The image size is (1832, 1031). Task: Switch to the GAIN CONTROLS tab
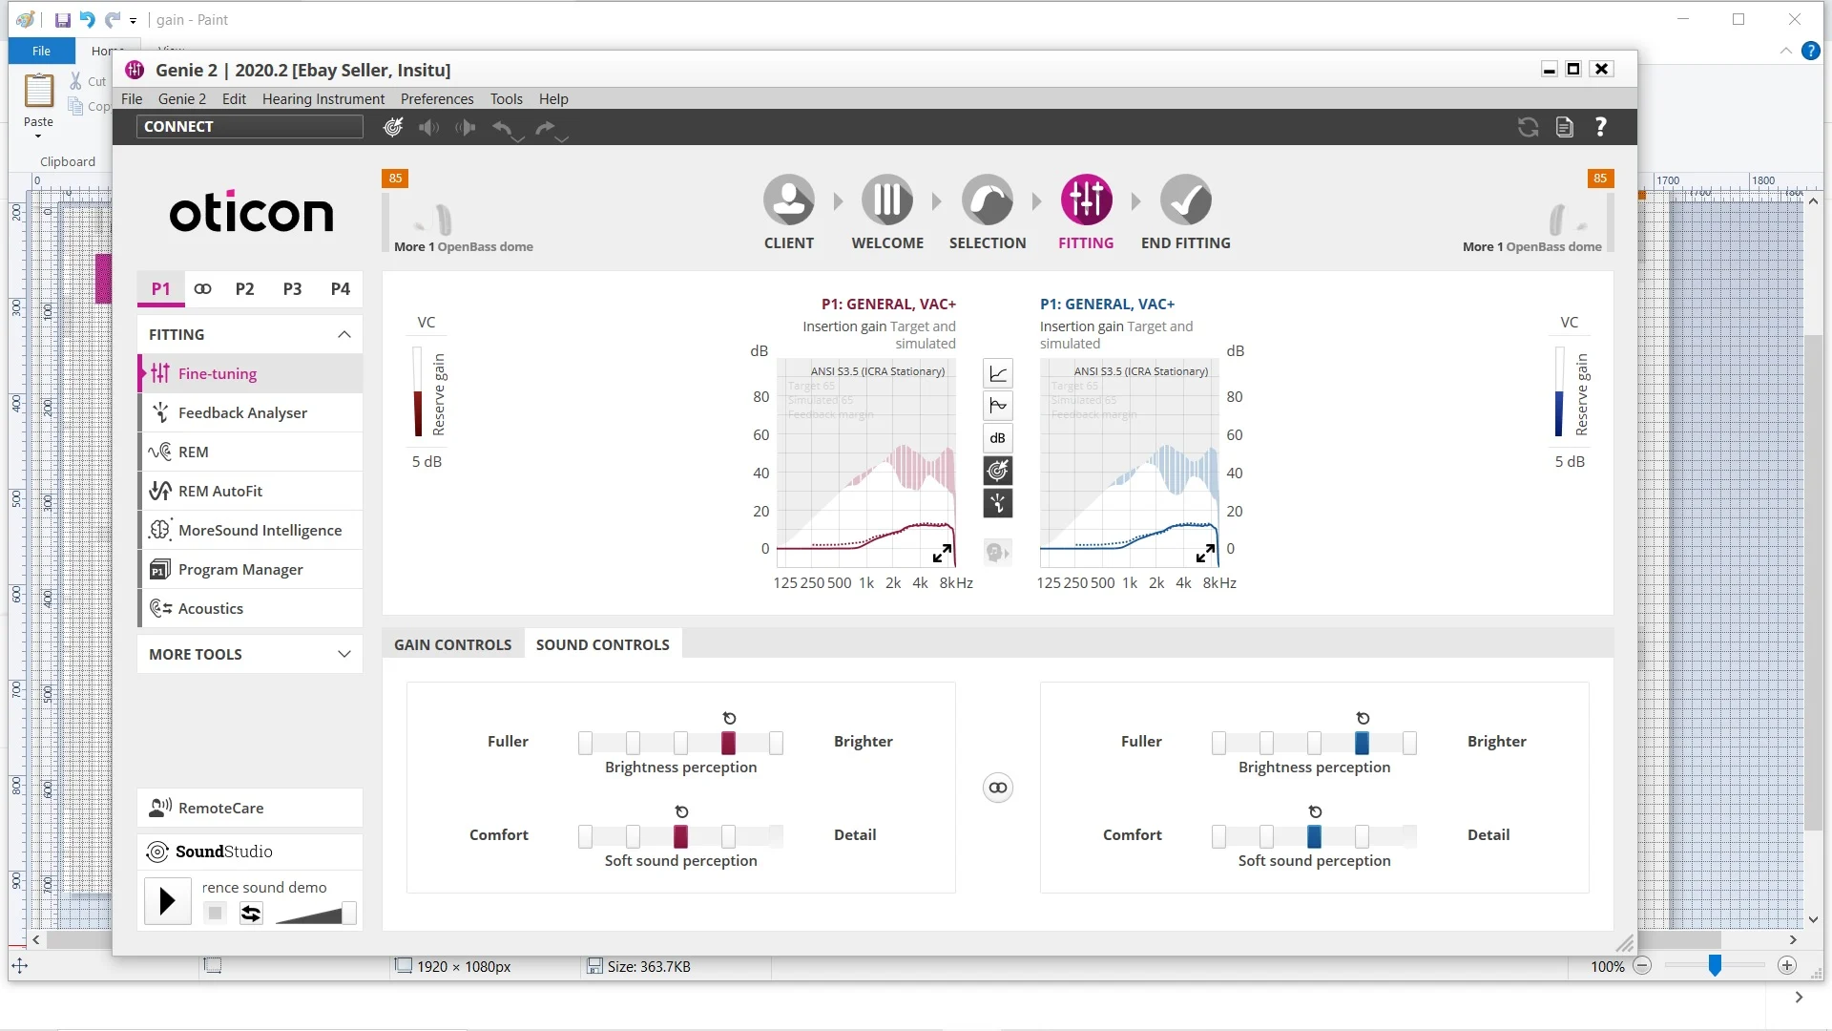coord(453,644)
